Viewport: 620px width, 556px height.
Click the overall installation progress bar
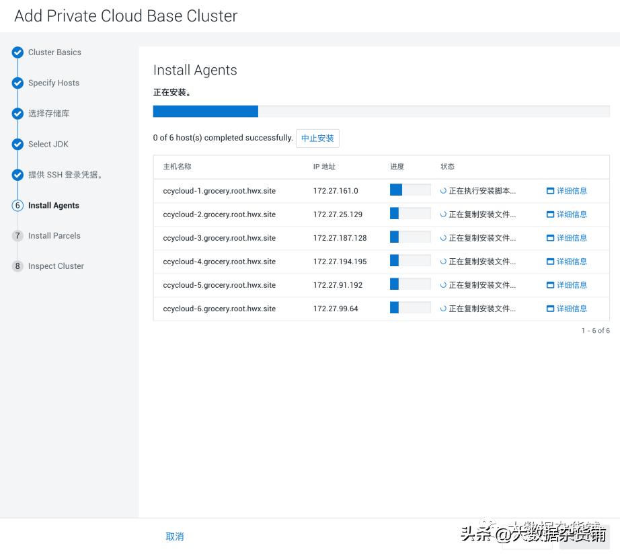(x=381, y=111)
